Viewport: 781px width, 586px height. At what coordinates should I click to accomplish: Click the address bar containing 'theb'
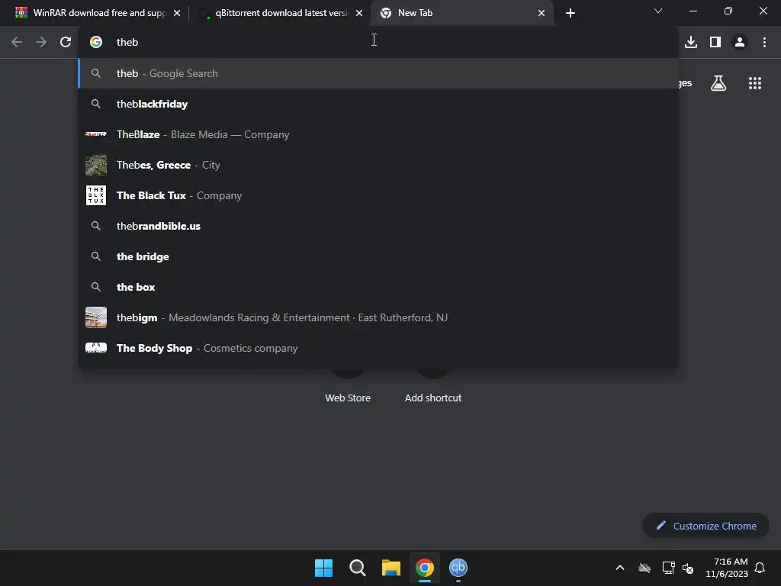coord(378,42)
